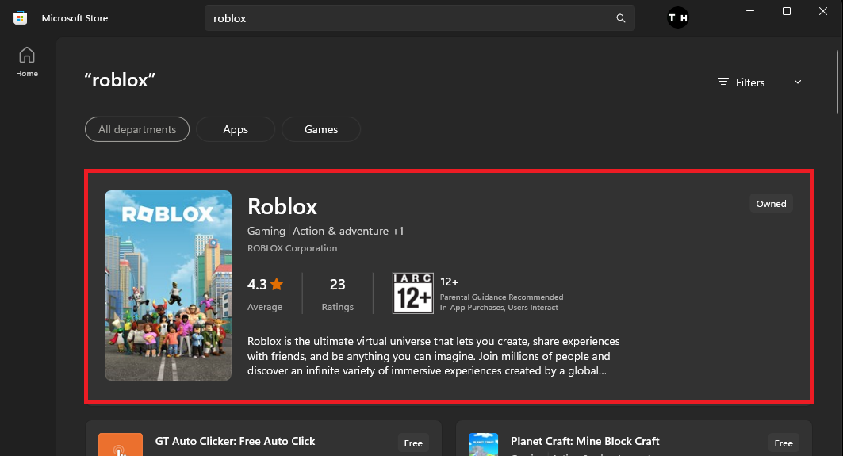Screen dimensions: 843x456
Task: Click the IARC 12+ rating badge
Action: [412, 293]
